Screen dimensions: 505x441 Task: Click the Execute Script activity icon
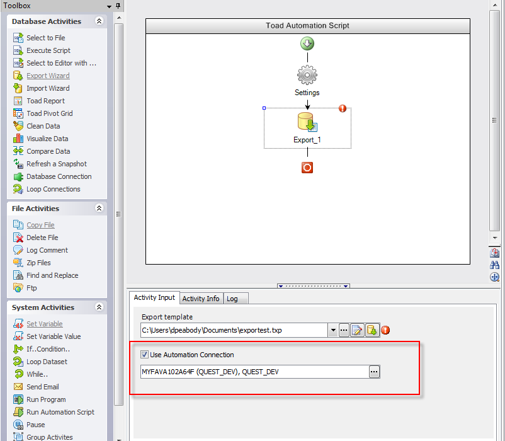(x=18, y=50)
